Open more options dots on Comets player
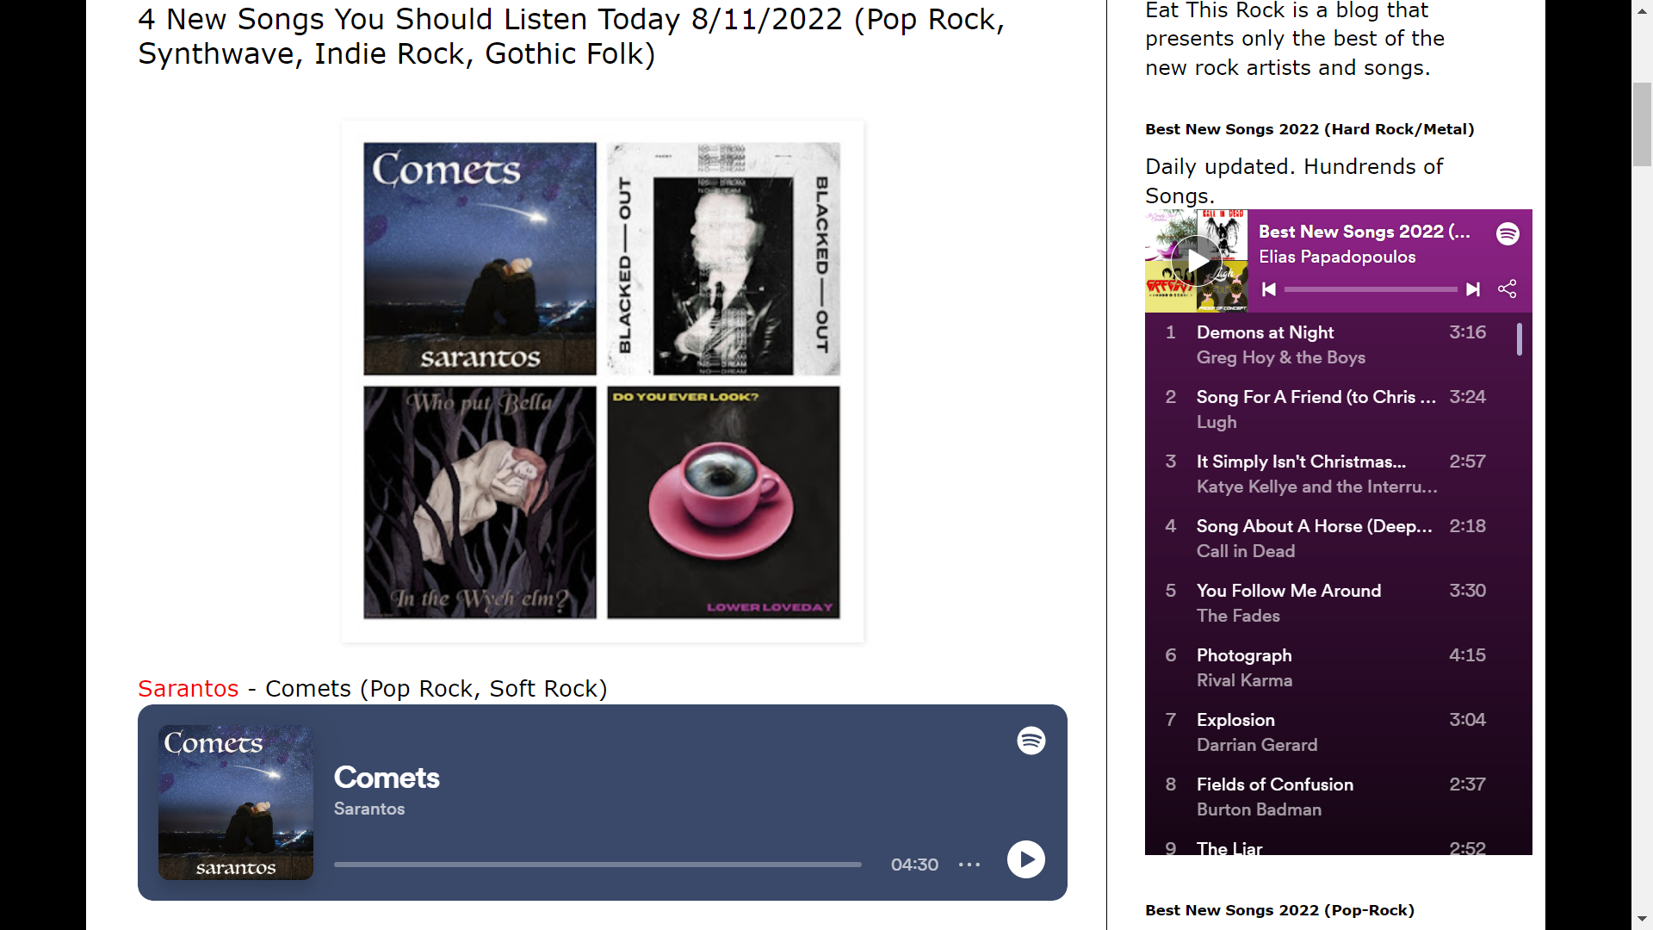Image resolution: width=1653 pixels, height=930 pixels. [969, 865]
